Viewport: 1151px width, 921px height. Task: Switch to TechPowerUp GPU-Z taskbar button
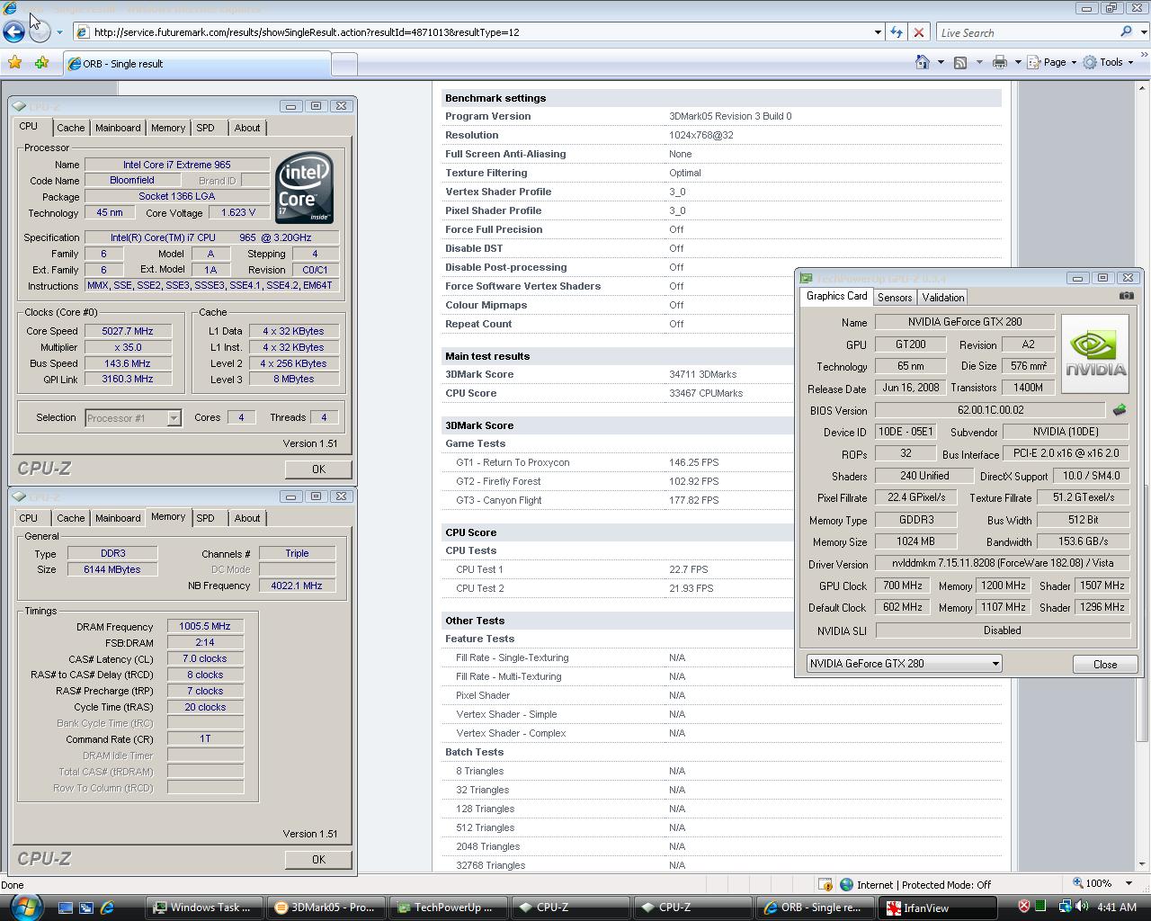pos(450,908)
